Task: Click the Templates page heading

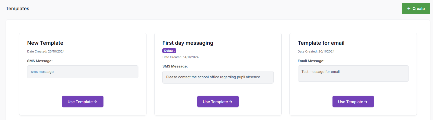Action: 17,9
